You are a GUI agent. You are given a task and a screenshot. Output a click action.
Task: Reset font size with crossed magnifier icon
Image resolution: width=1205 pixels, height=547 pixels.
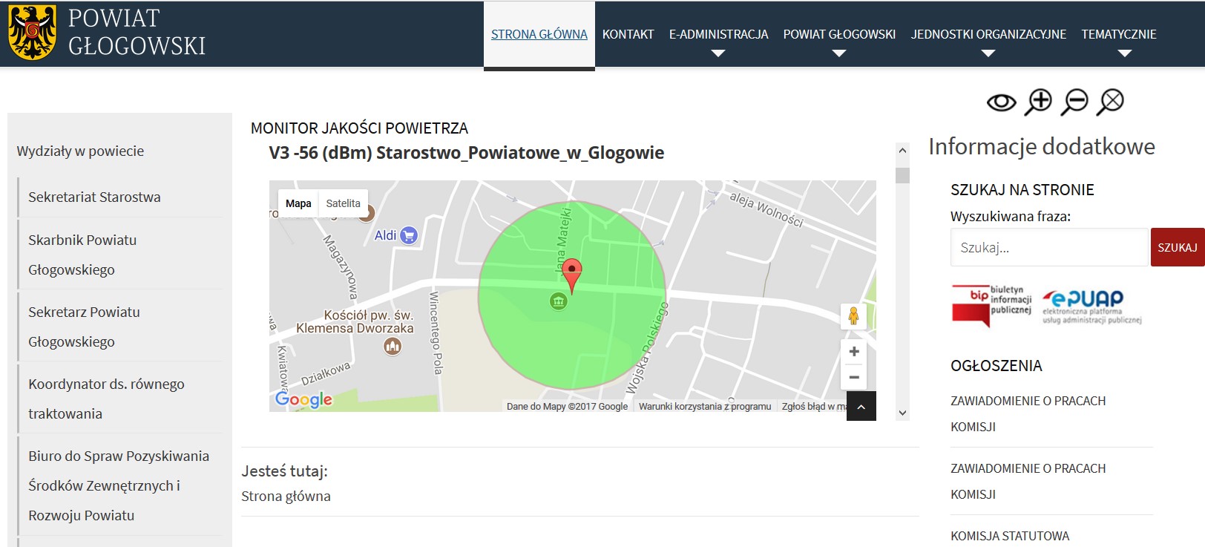point(1110,102)
